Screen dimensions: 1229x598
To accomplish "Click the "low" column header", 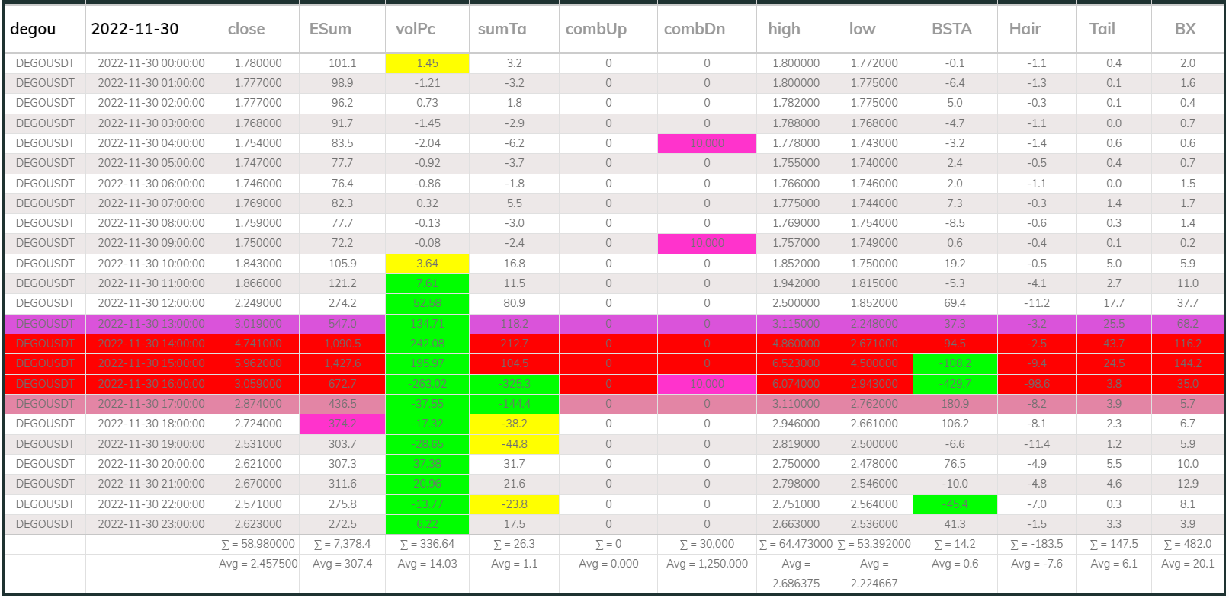I will [x=862, y=30].
